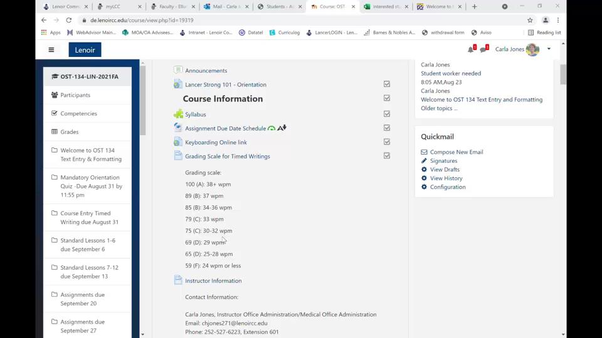Open Quickmail Configuration
Screen dimensions: 602x338
(x=448, y=187)
